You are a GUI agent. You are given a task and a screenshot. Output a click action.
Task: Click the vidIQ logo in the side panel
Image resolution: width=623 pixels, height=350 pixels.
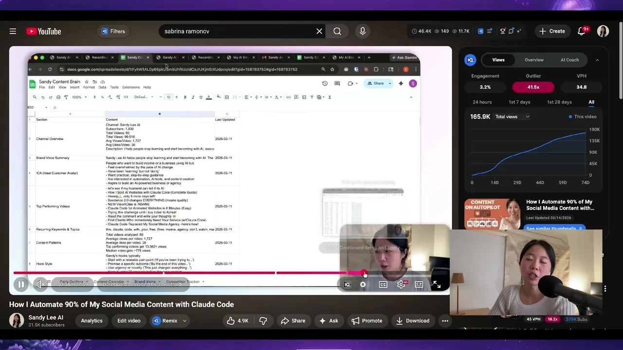click(470, 60)
